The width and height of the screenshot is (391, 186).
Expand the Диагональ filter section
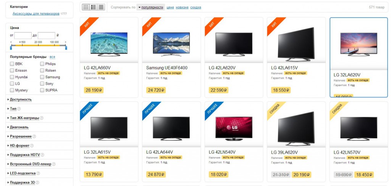tap(19, 127)
